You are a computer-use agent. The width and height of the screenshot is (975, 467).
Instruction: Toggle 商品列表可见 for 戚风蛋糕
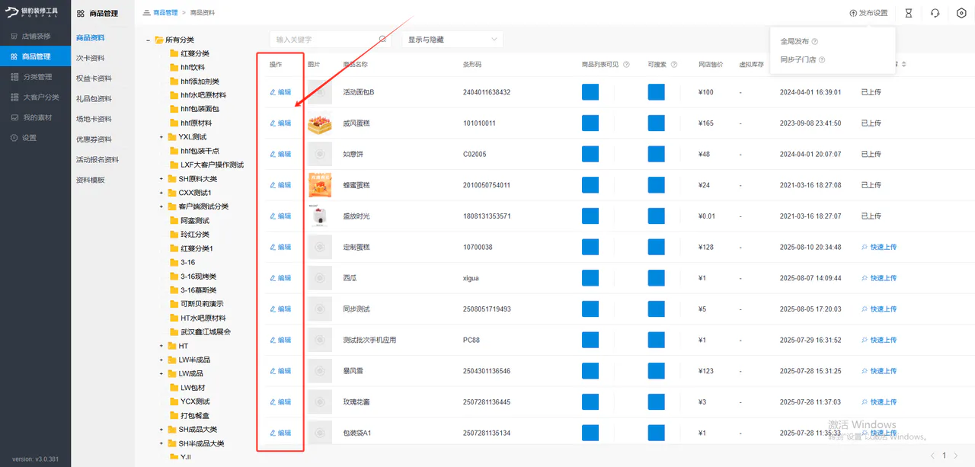coord(590,123)
